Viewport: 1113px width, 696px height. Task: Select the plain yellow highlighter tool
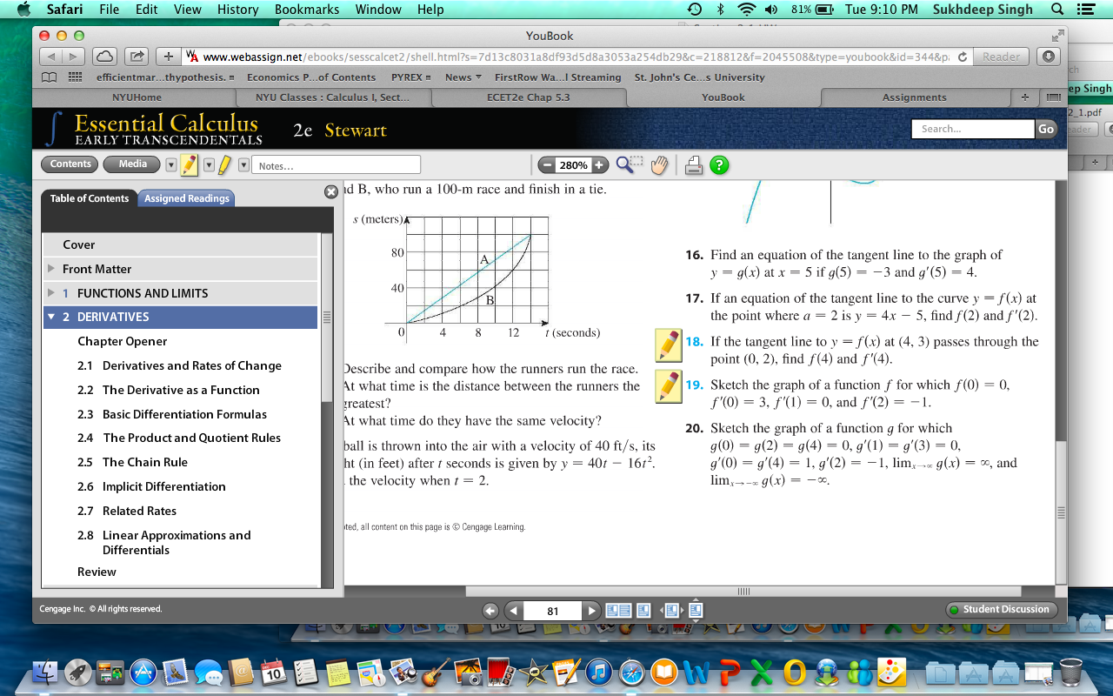point(223,164)
